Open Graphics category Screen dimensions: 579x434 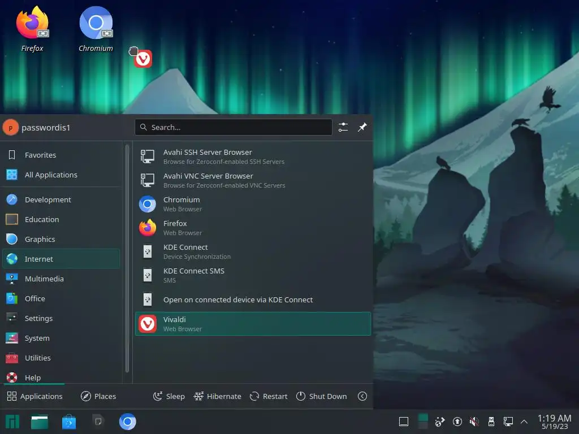click(61, 239)
